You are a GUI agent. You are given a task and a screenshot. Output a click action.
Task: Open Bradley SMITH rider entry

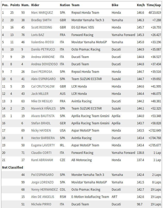pyautogui.click(x=41, y=20)
